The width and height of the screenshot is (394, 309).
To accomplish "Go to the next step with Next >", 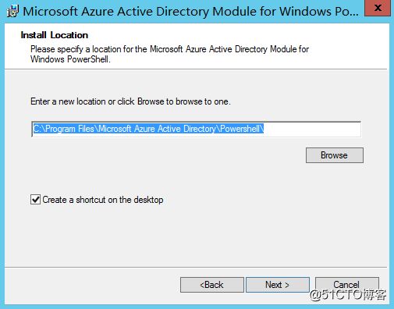I will 278,285.
